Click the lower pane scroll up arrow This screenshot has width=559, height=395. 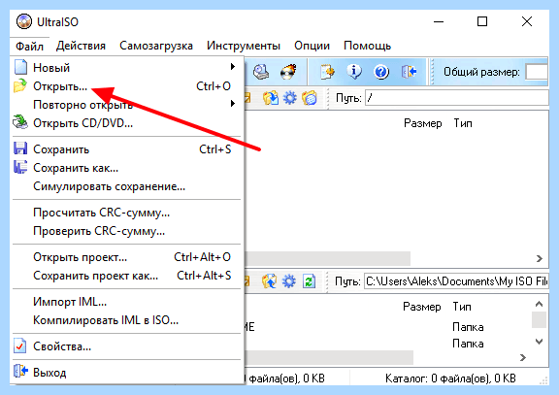tap(539, 304)
